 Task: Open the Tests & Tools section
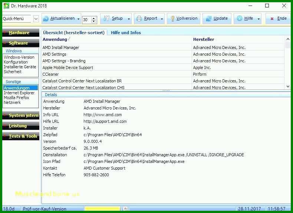point(21,136)
